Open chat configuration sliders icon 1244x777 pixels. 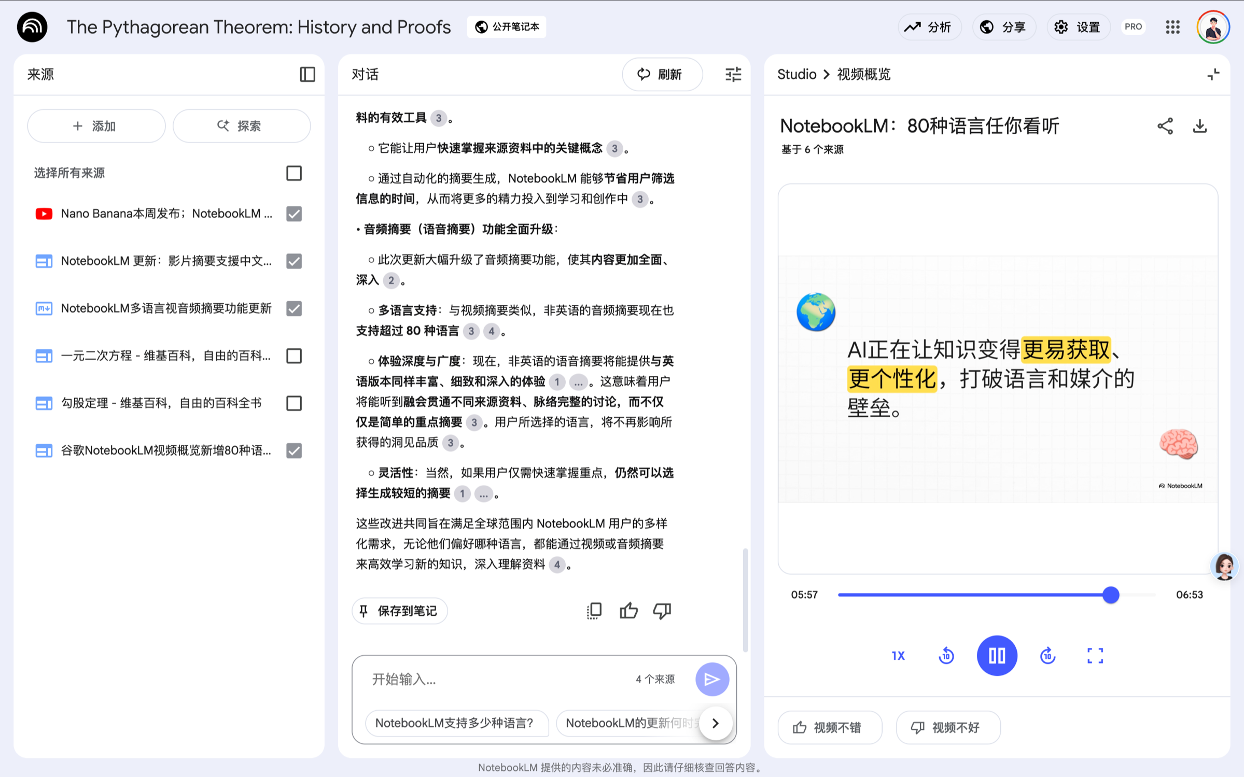tap(733, 74)
